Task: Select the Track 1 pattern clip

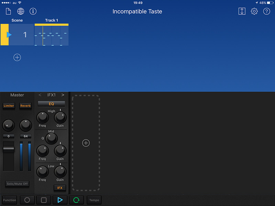Action: click(x=52, y=35)
